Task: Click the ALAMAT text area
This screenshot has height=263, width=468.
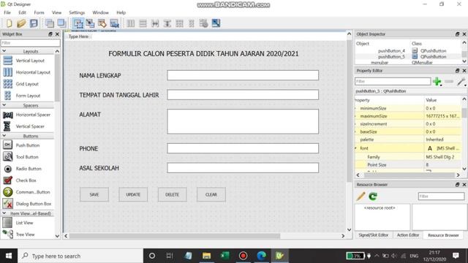Action: [243, 121]
